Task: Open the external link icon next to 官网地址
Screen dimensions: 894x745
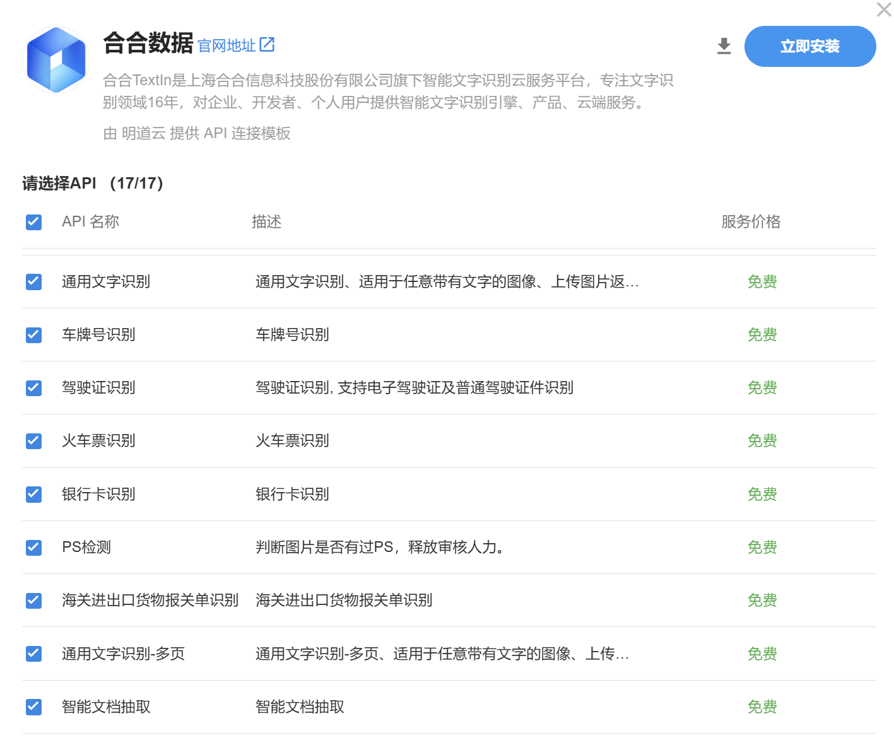Action: [267, 44]
